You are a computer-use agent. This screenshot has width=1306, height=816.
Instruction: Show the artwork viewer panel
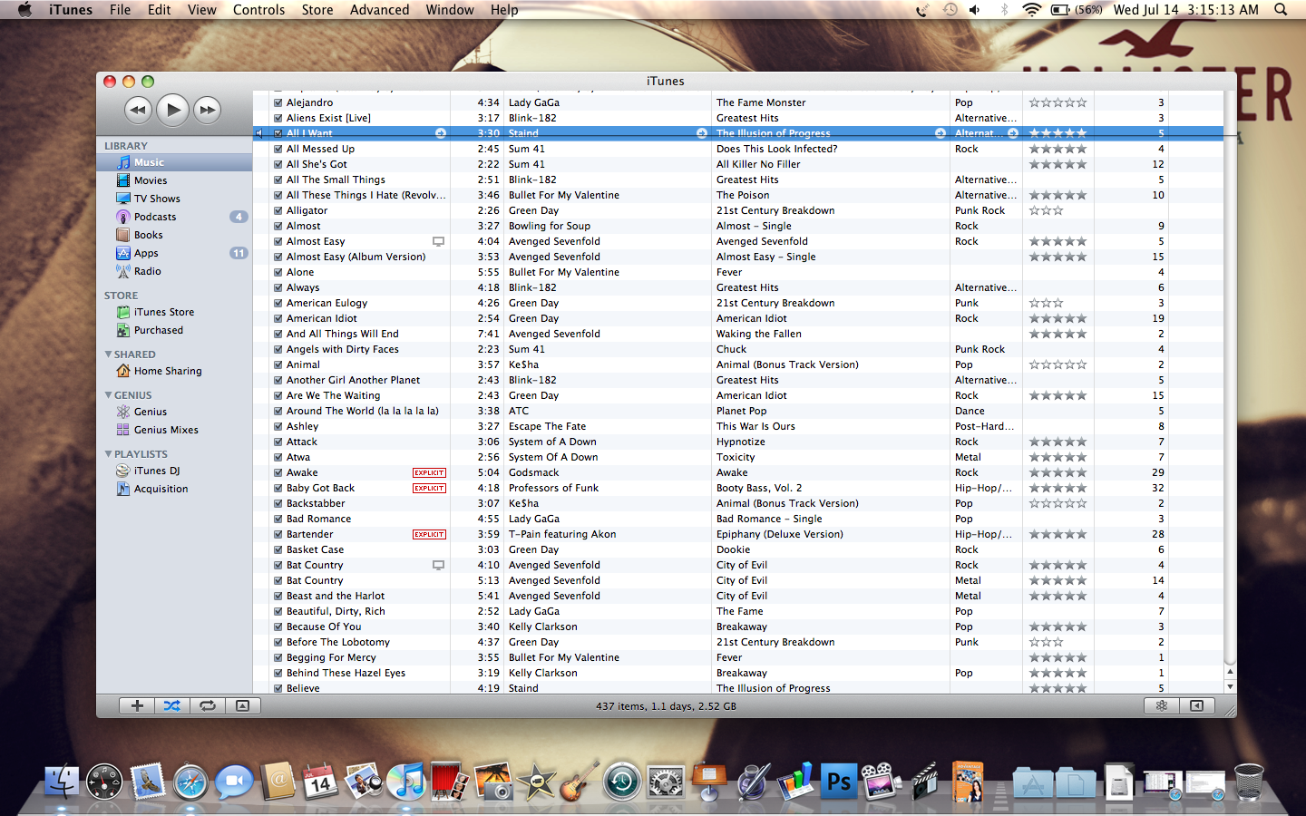coord(243,705)
